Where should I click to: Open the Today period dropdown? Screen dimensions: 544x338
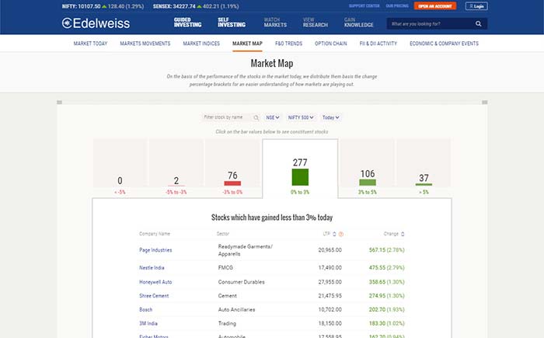[x=330, y=117]
